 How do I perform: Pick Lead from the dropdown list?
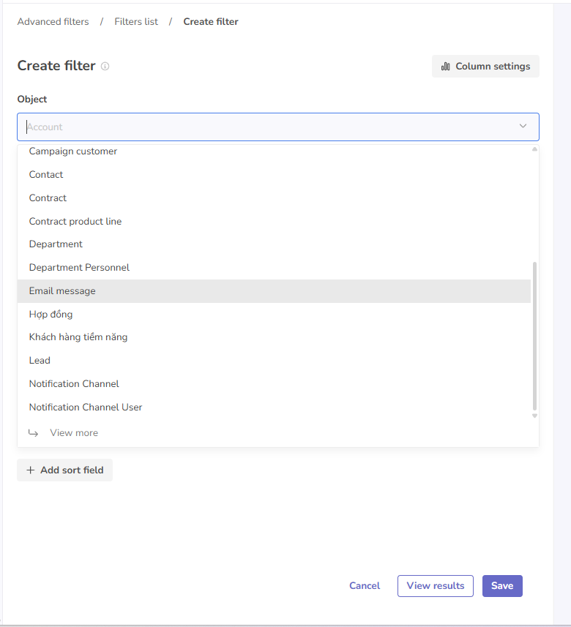(274, 360)
